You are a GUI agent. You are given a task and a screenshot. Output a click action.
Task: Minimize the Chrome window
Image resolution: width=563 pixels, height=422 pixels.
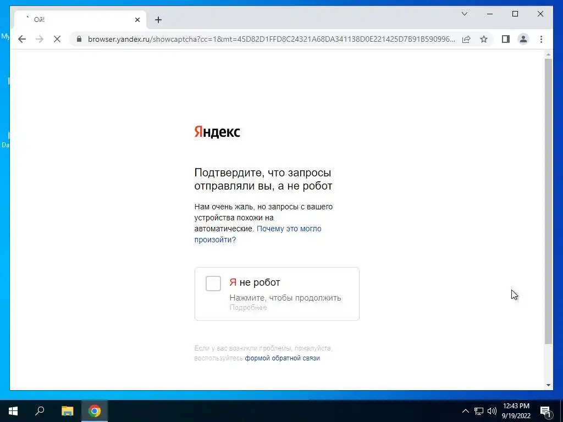coord(490,14)
